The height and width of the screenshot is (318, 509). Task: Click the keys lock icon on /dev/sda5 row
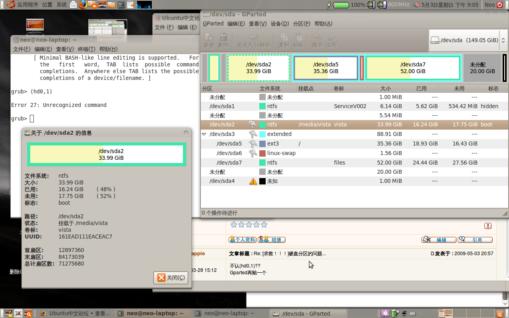pos(253,143)
